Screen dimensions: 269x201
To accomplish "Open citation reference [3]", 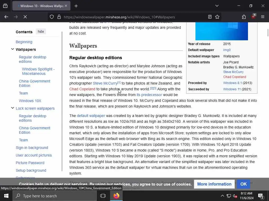I will point(155,88).
